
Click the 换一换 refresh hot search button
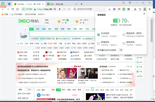tap(129, 67)
